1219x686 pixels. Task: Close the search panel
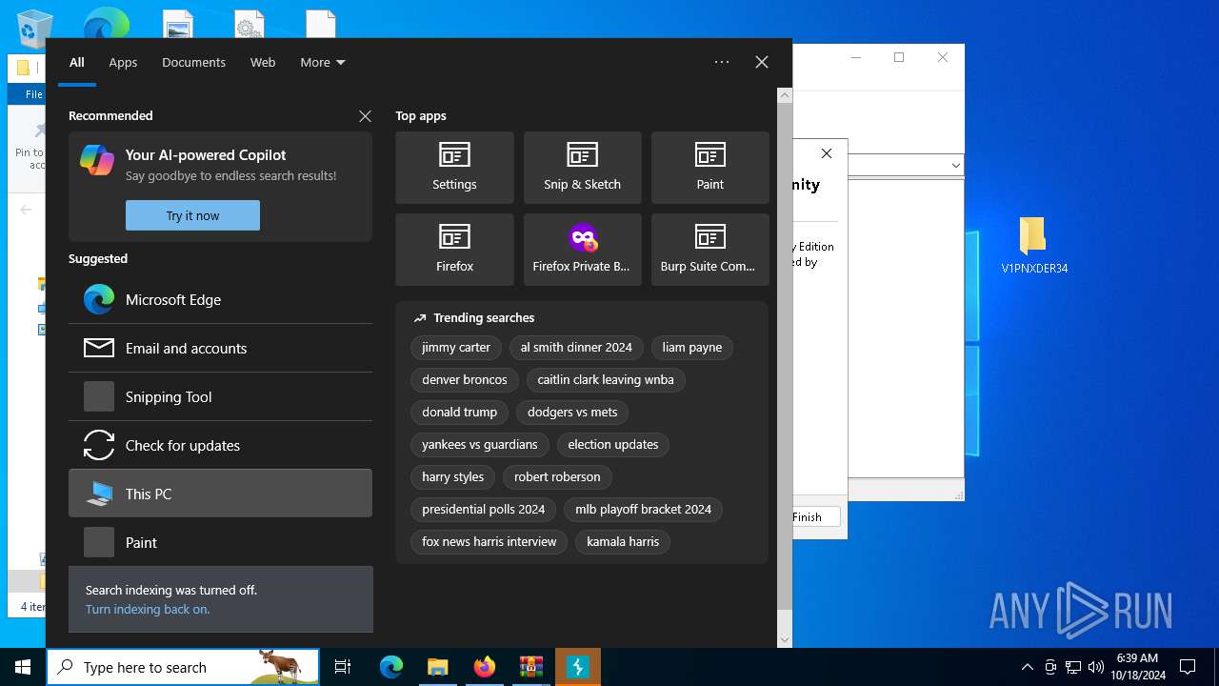762,62
